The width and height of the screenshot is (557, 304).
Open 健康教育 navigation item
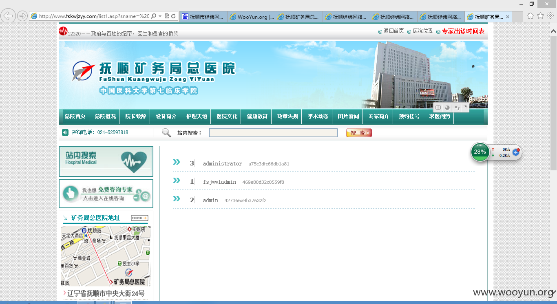pos(257,116)
